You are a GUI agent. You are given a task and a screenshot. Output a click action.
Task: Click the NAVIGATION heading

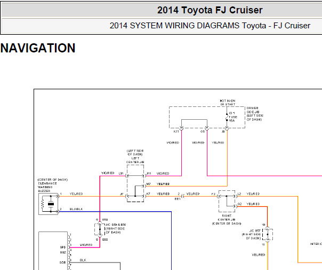(38, 48)
